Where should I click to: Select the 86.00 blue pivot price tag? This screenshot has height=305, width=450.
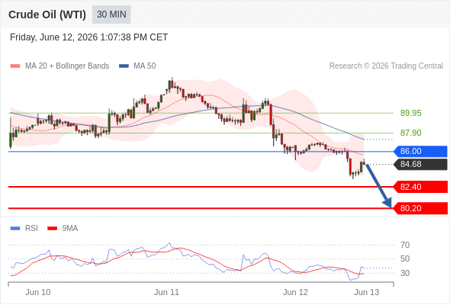point(421,151)
